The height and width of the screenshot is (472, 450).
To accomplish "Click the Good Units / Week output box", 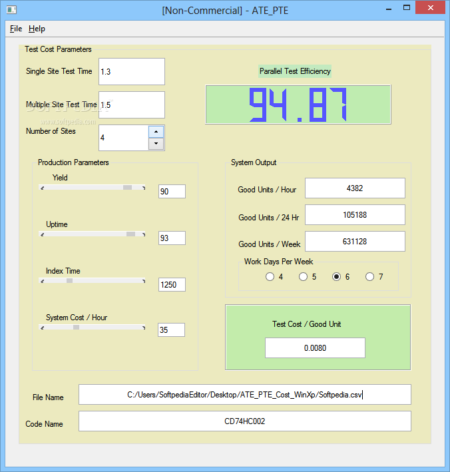I will point(355,242).
